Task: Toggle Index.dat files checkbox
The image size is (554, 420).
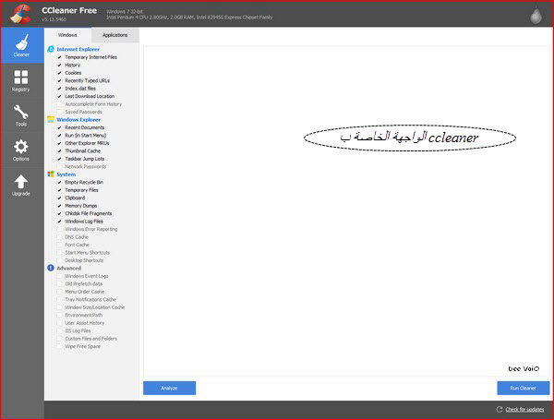Action: tap(59, 89)
